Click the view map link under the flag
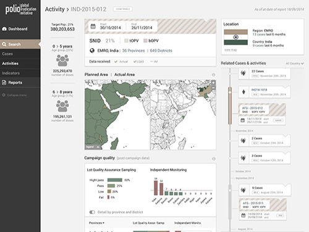 pyautogui.click(x=231, y=50)
